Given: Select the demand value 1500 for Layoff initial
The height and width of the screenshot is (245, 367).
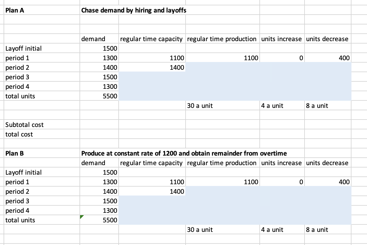Looking at the screenshot, I should (x=111, y=48).
